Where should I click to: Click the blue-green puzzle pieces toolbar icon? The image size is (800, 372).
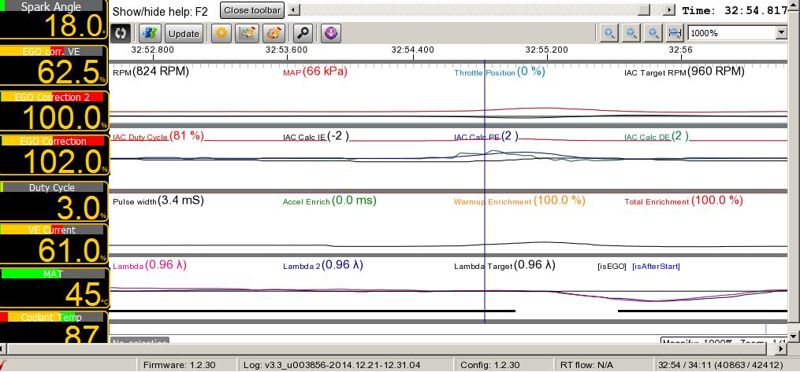click(150, 34)
